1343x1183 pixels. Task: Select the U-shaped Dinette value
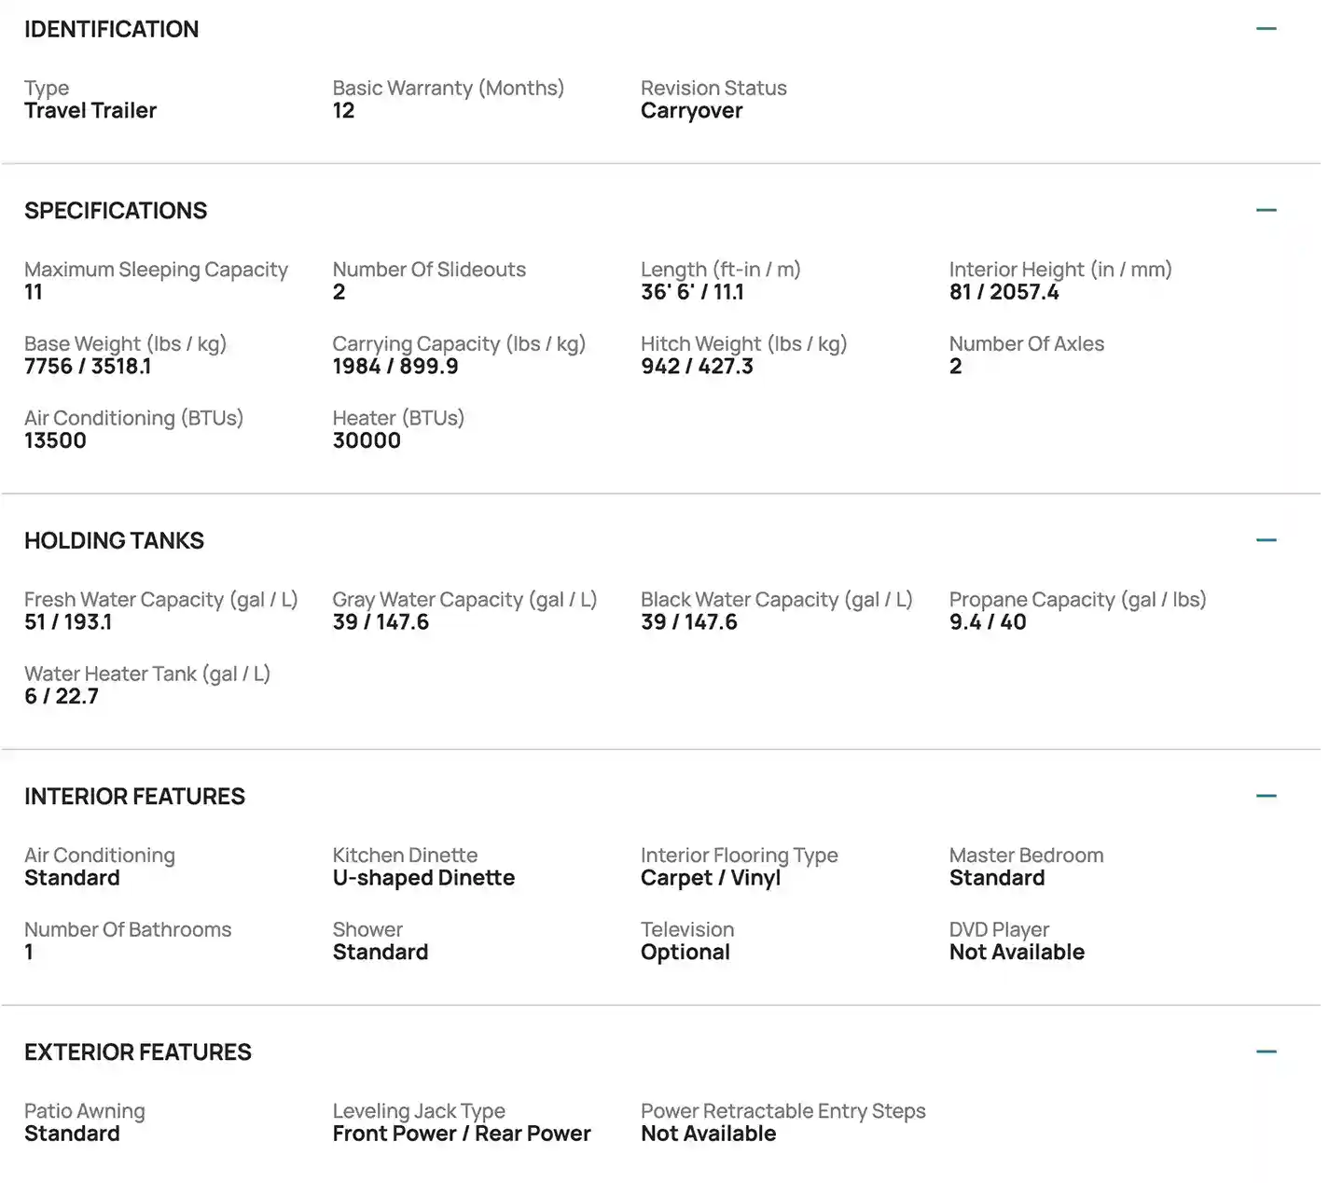(x=423, y=878)
